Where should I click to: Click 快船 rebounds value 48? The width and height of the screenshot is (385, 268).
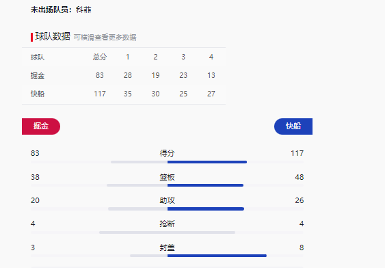click(x=300, y=177)
